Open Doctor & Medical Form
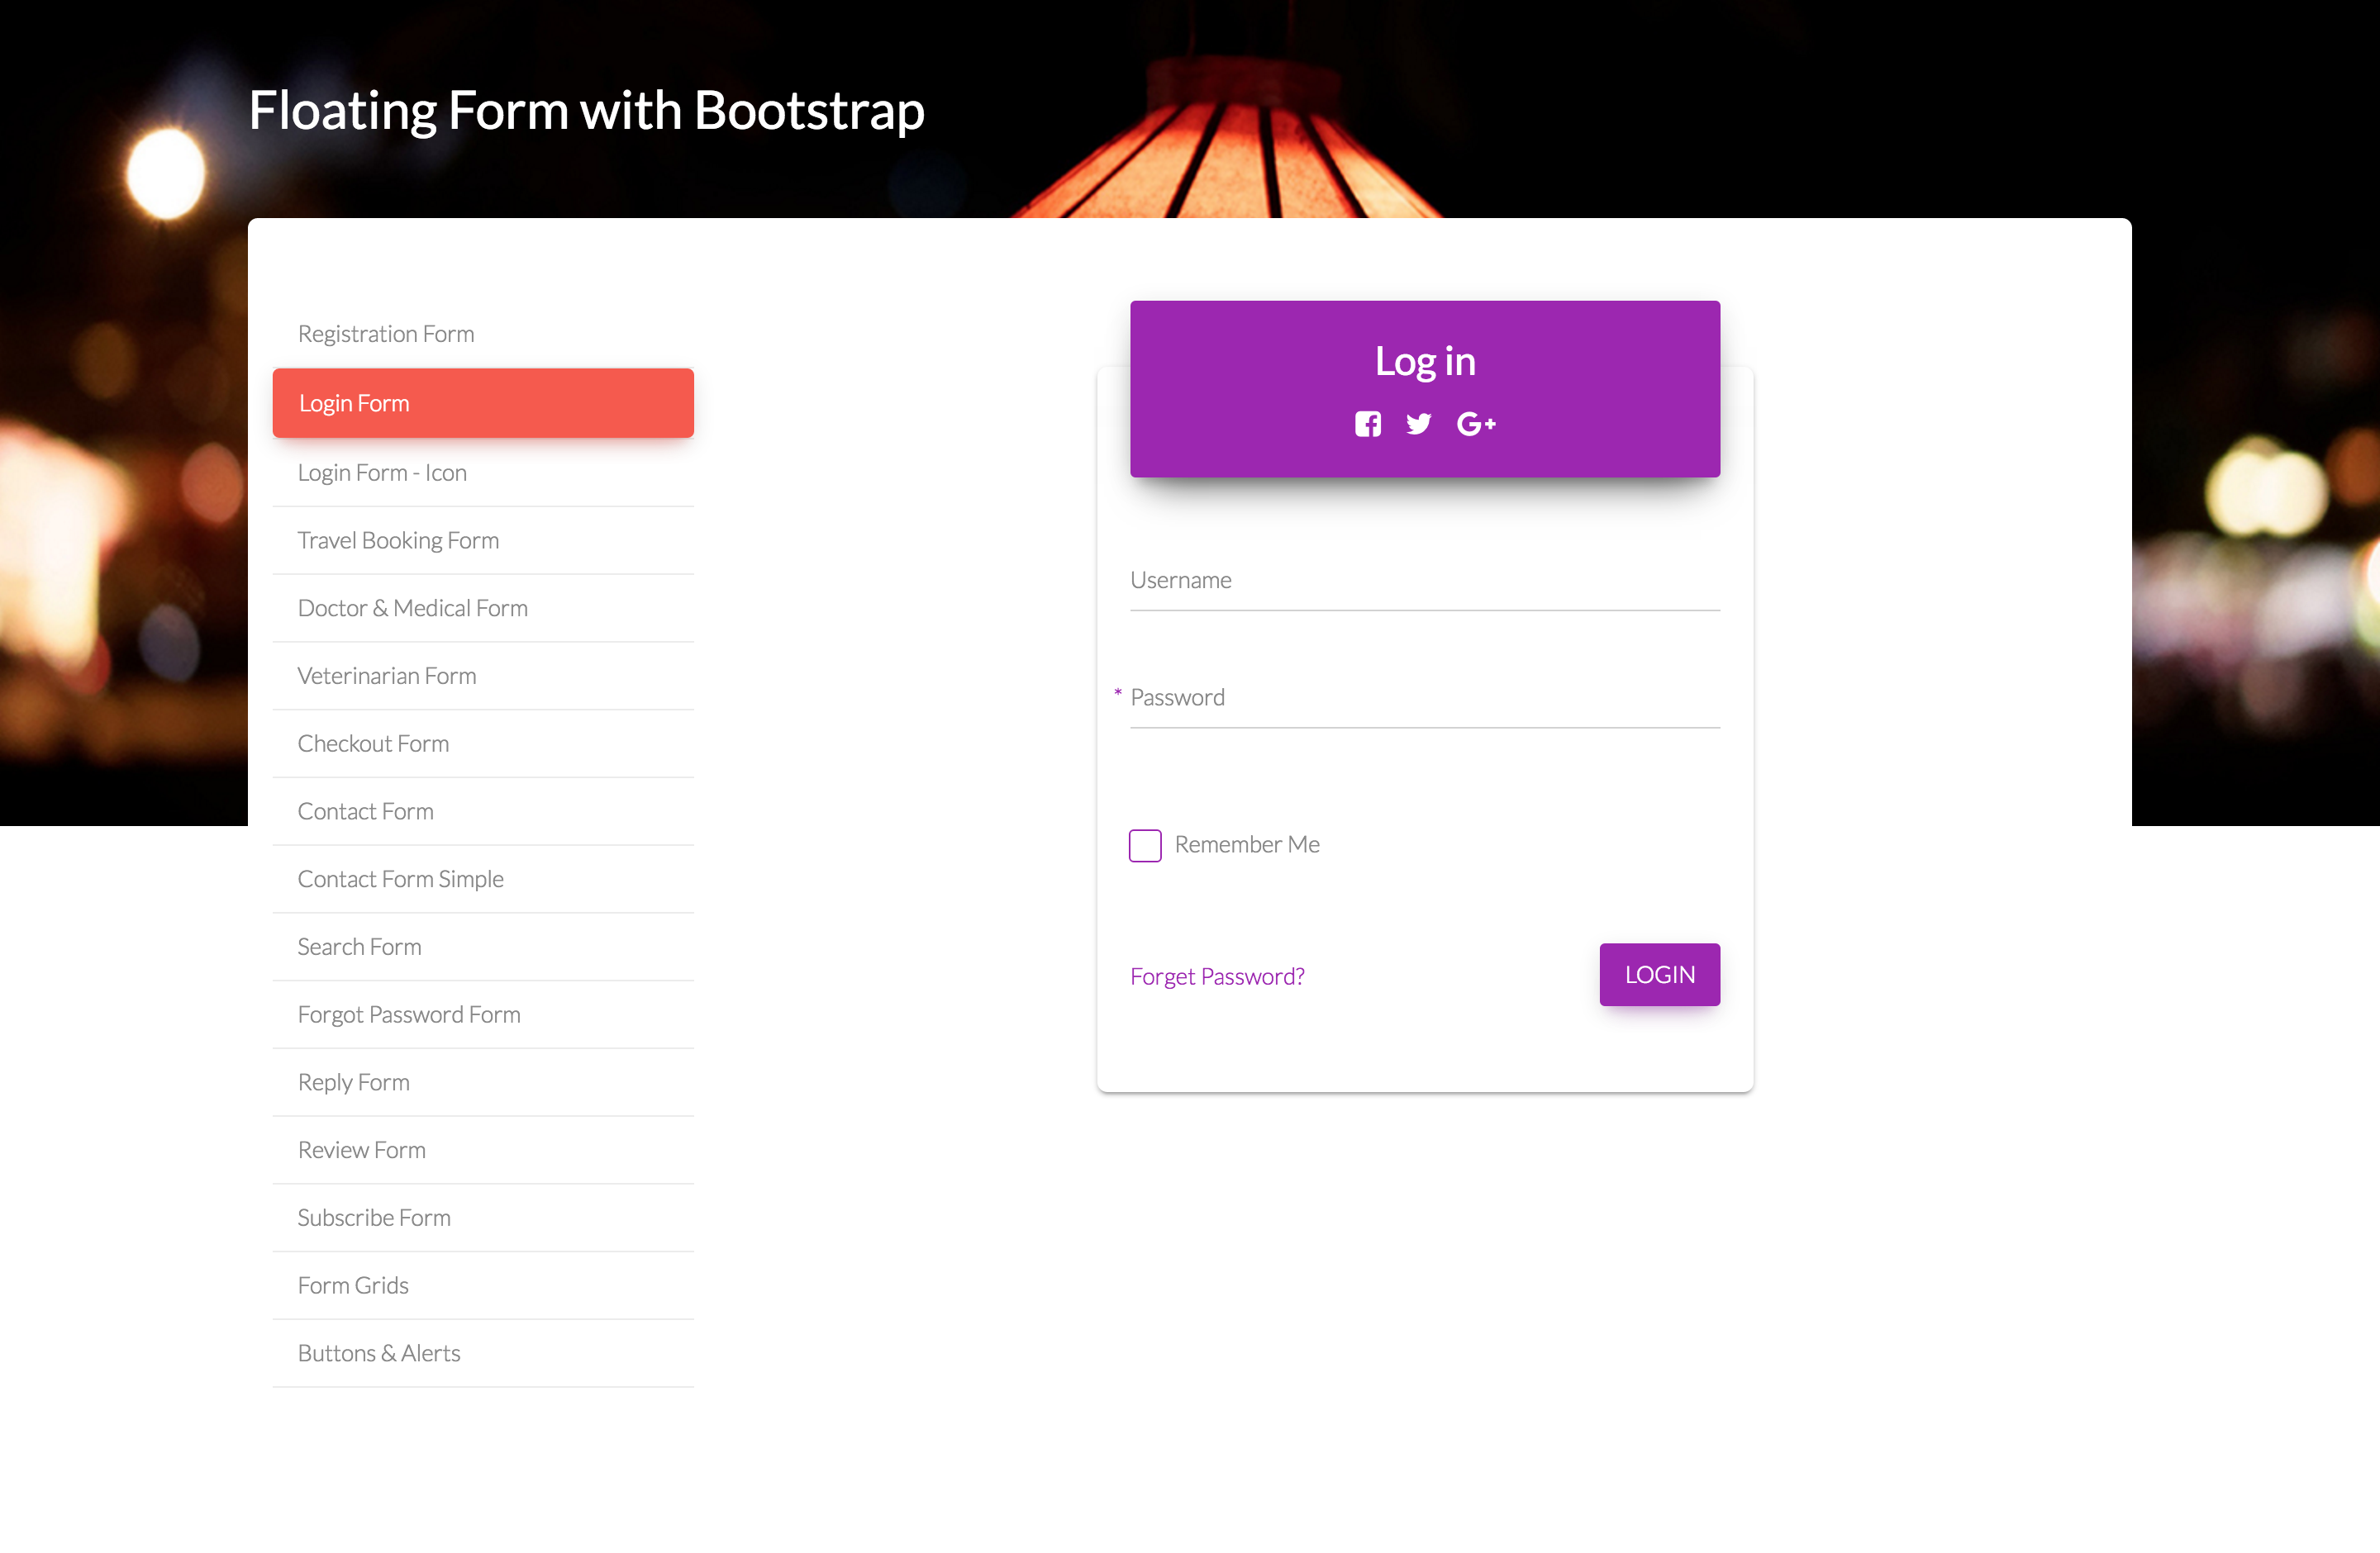 coord(483,609)
